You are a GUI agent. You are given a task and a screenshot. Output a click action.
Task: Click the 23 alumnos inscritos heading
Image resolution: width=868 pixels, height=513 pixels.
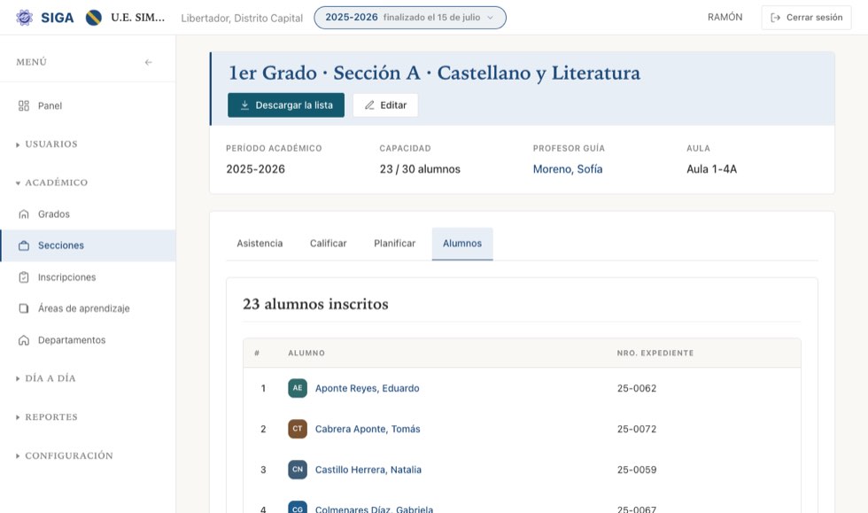[x=315, y=304]
